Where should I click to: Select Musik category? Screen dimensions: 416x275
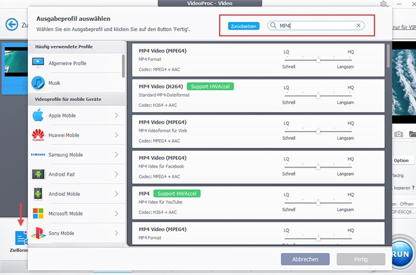[x=75, y=83]
